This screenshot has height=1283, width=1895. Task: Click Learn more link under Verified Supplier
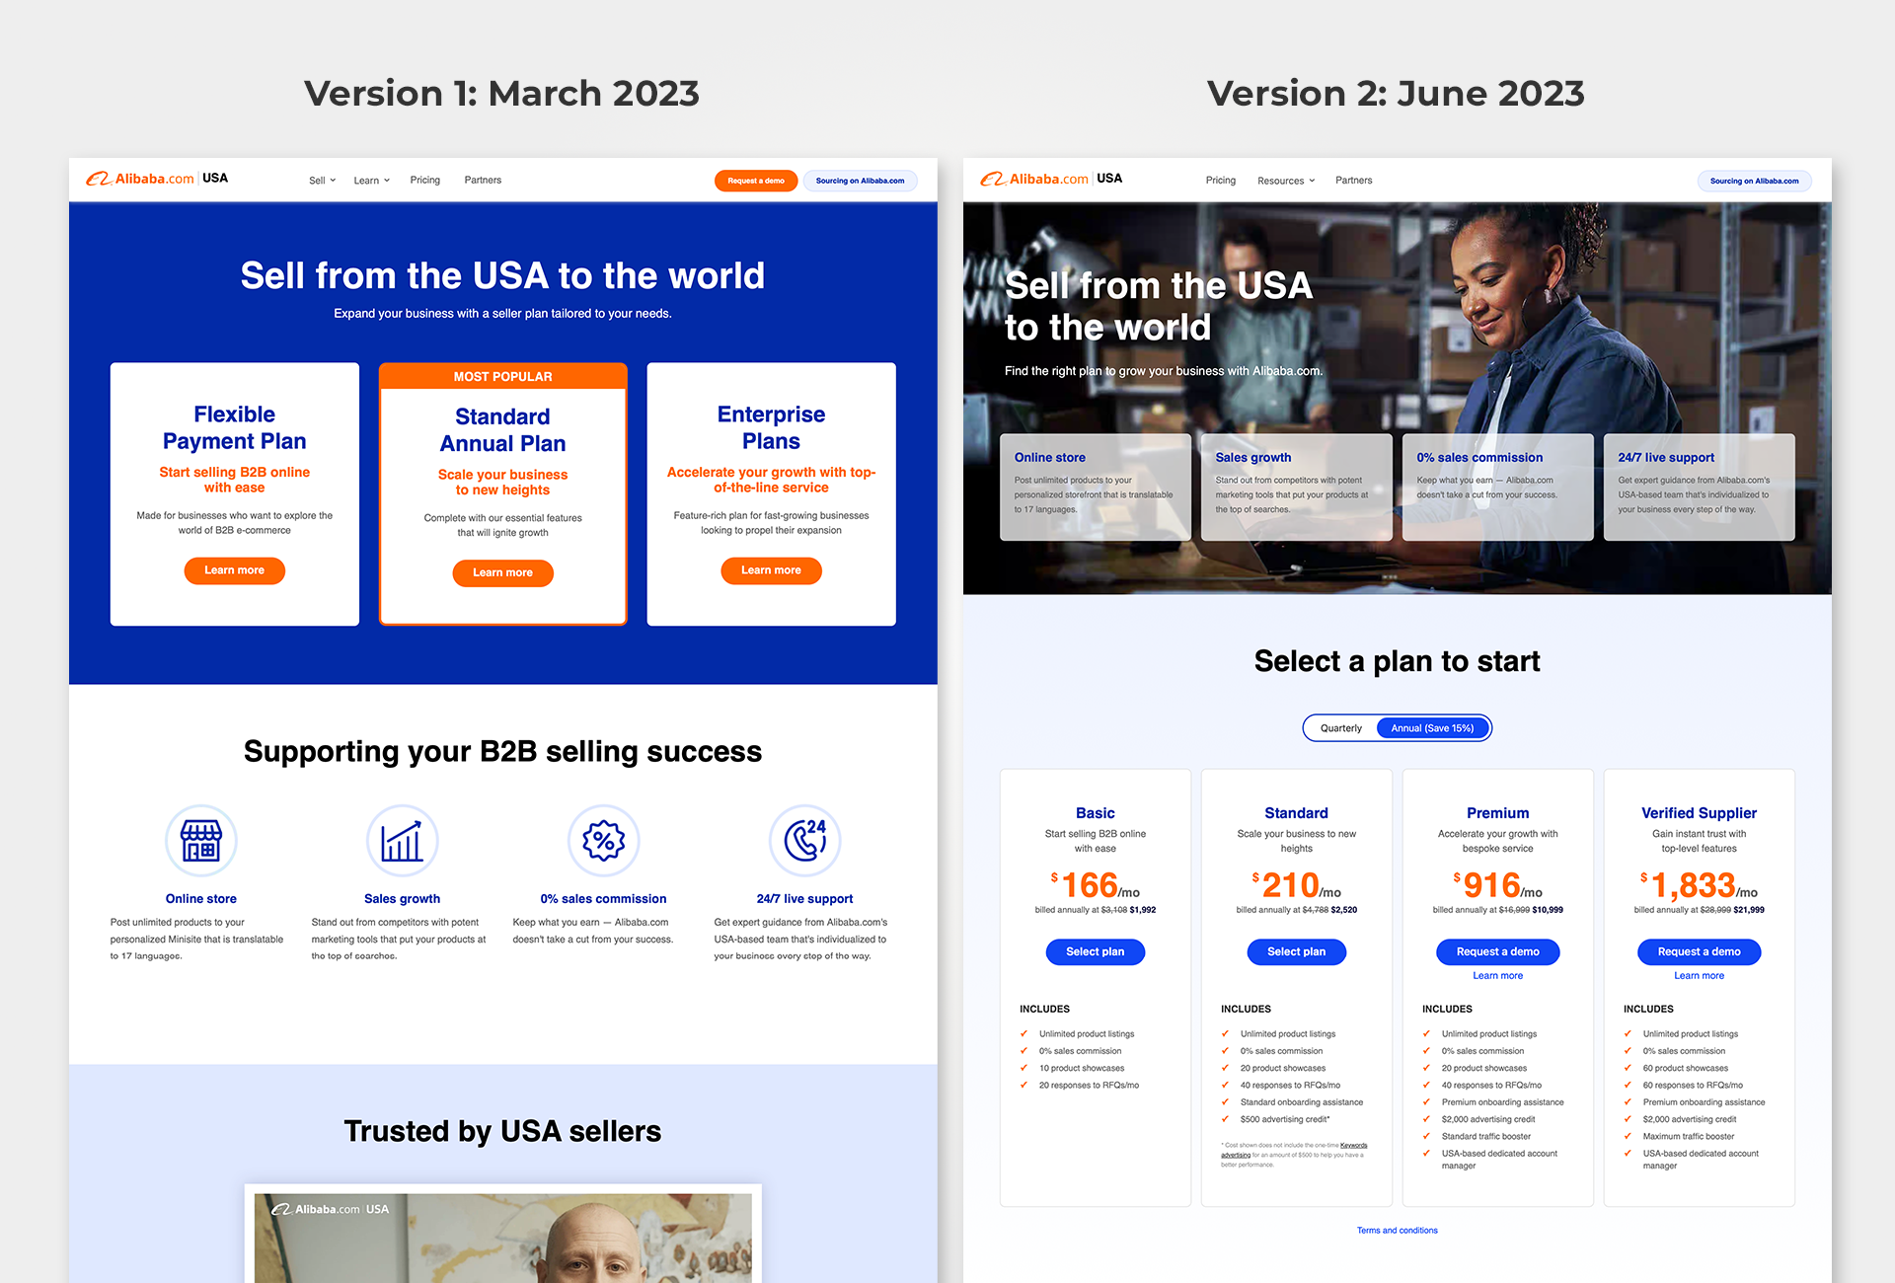click(1700, 976)
